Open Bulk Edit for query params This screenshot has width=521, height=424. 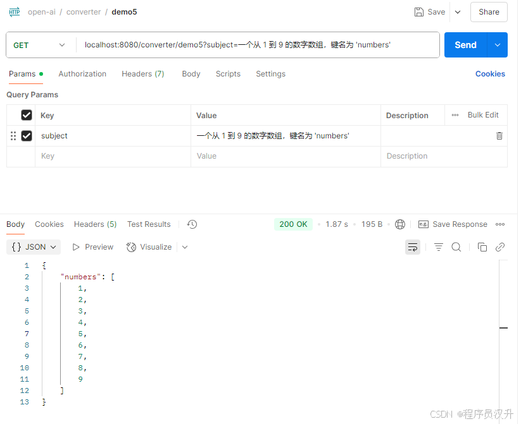tap(483, 115)
